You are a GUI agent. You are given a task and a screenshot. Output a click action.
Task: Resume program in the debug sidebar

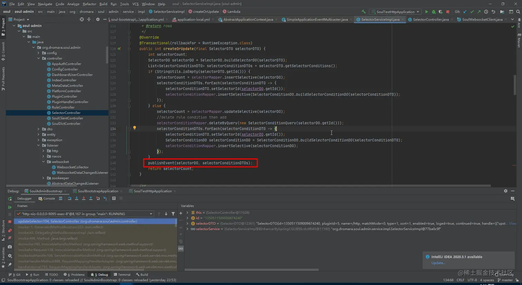pyautogui.click(x=10, y=207)
